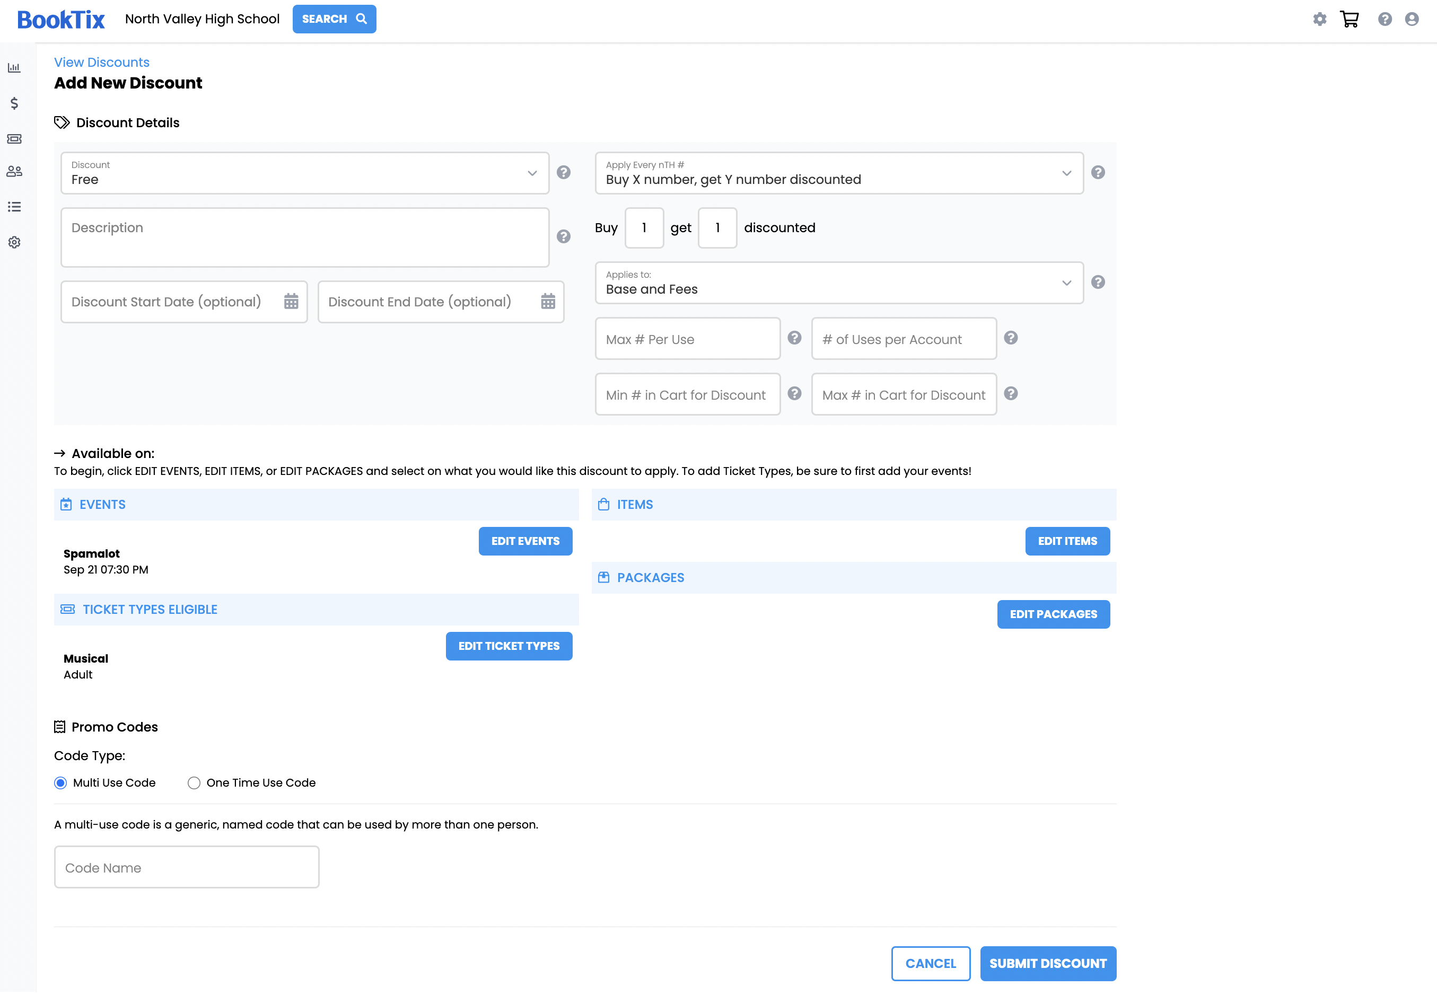Open the Discount Start Date calendar icon
The image size is (1437, 1004).
(291, 302)
